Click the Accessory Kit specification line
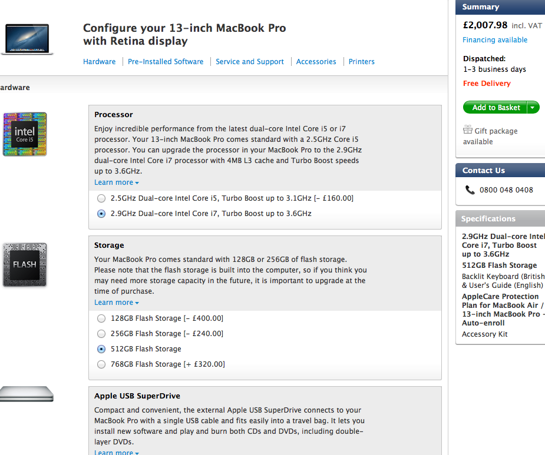Screen dimensions: 545x455 pos(484,334)
